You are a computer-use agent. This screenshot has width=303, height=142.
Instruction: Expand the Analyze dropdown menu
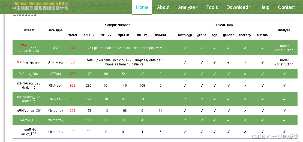(x=188, y=7)
